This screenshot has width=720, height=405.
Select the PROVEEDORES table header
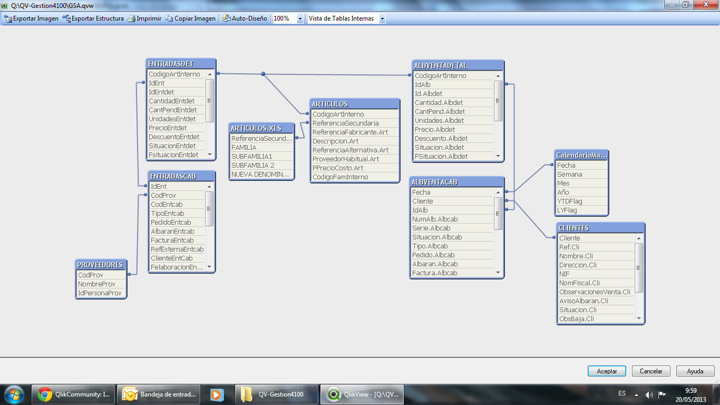point(101,265)
